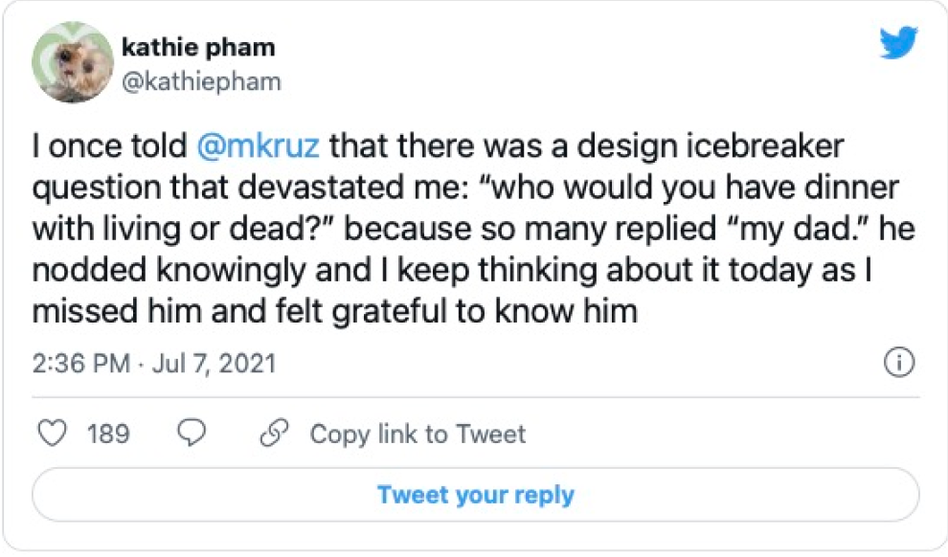948x557 pixels.
Task: Click the chain link icon
Action: [274, 434]
